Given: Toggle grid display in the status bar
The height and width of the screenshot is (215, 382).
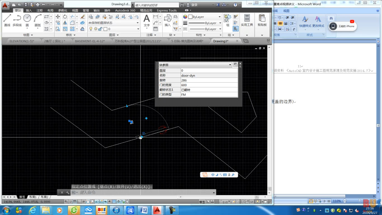Looking at the screenshot, I should coord(75,202).
